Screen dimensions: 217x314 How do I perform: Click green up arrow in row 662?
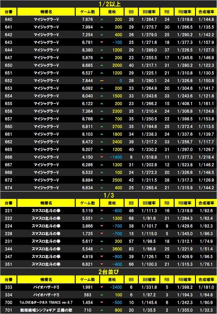(102, 142)
